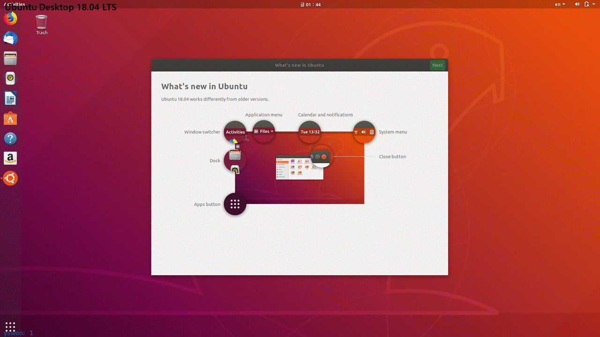
Task: Open LibreOffice Writer from the dock
Action: click(10, 98)
